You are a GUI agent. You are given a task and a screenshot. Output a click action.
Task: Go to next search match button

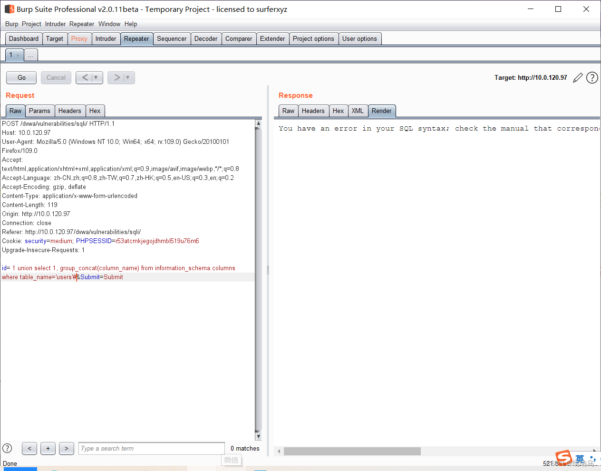(x=67, y=448)
